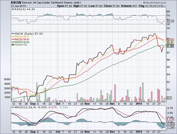Click the Dec label under the MACD panel

pyautogui.click(x=113, y=132)
